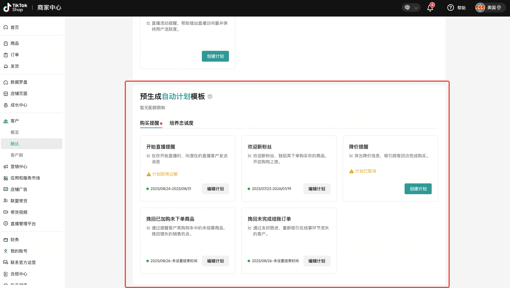510x288 pixels.
Task: Select 客户群 under 客户
Action: pyautogui.click(x=17, y=155)
